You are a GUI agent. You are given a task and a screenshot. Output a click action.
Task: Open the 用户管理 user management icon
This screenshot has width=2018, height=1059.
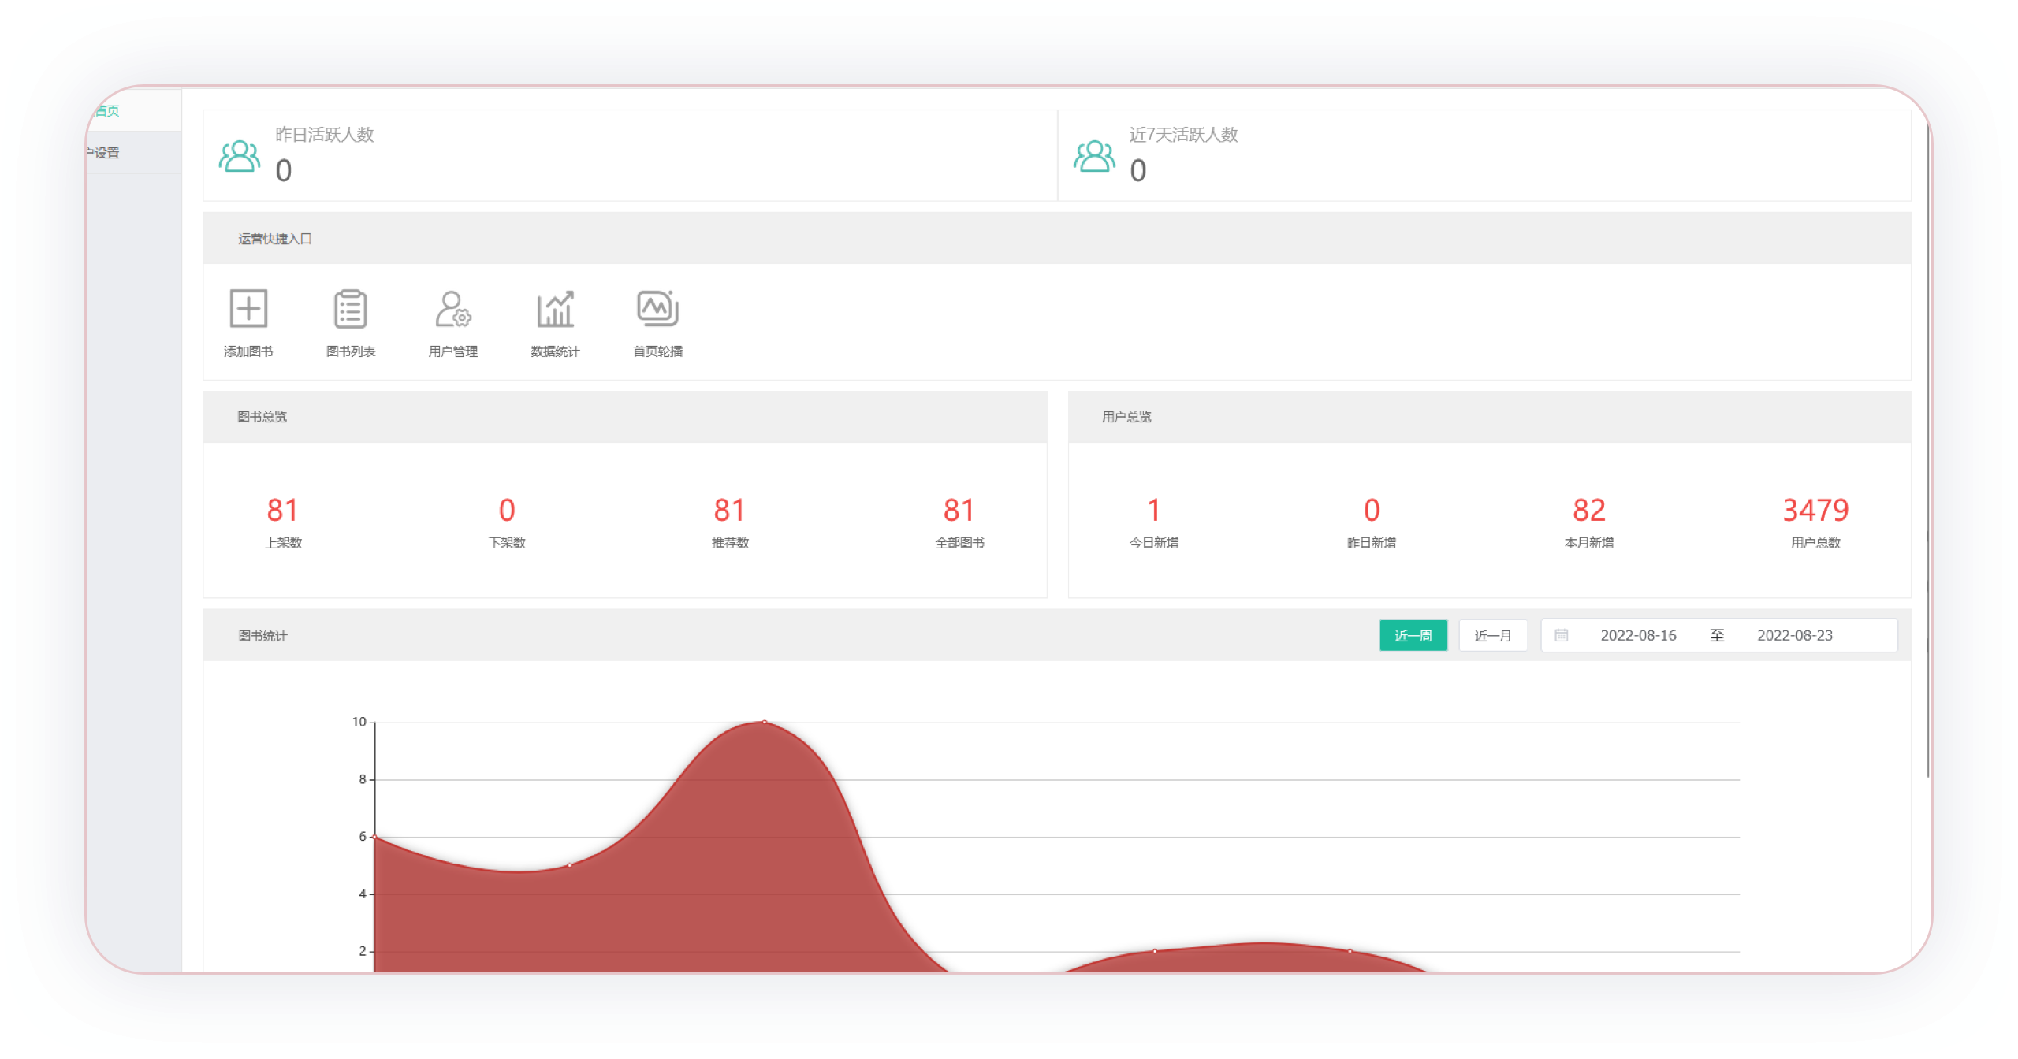[453, 308]
